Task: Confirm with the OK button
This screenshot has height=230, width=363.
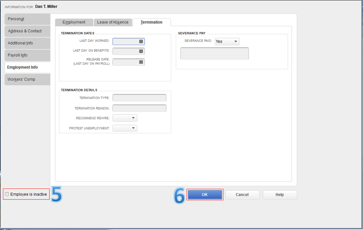Action: click(205, 195)
